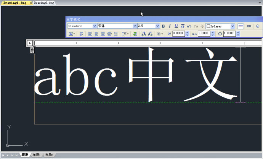263x159 pixels.
Task: Open the 宋体 font dropdown
Action: pyautogui.click(x=135, y=26)
